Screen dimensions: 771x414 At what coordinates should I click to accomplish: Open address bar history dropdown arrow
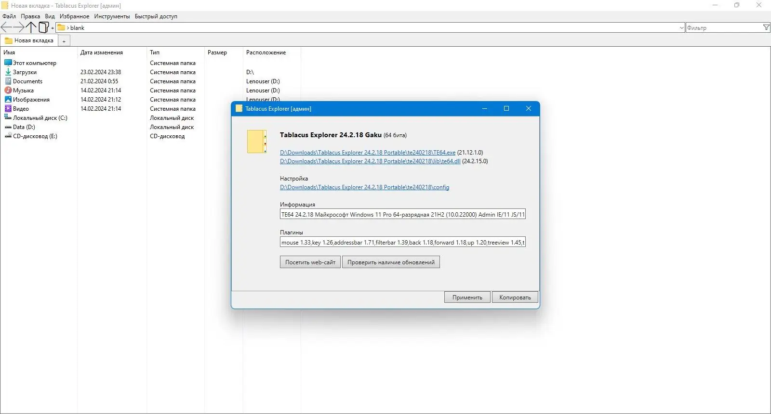681,27
